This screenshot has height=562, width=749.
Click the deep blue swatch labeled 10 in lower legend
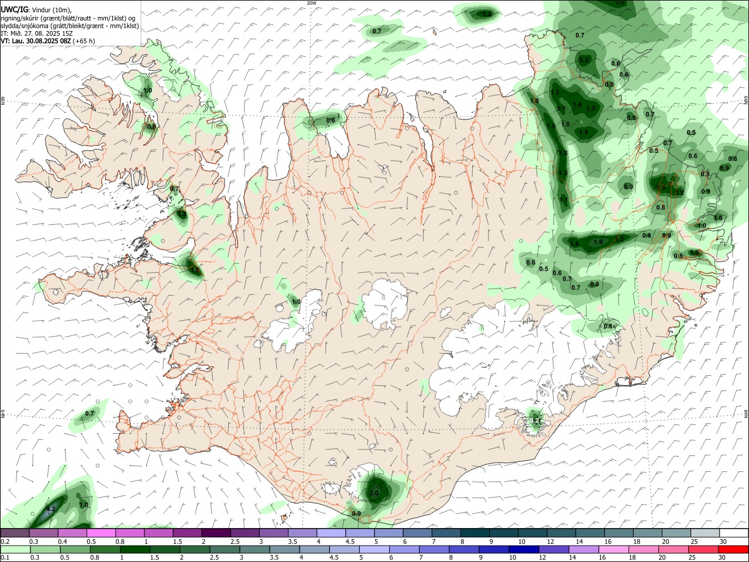coord(524,550)
